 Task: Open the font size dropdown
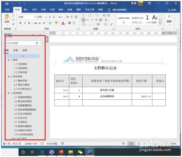pos(45,17)
